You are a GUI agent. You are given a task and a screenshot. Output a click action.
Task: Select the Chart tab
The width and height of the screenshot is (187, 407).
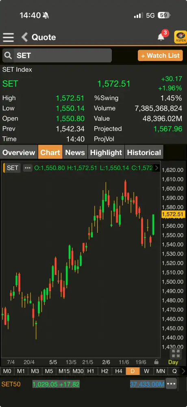50,152
